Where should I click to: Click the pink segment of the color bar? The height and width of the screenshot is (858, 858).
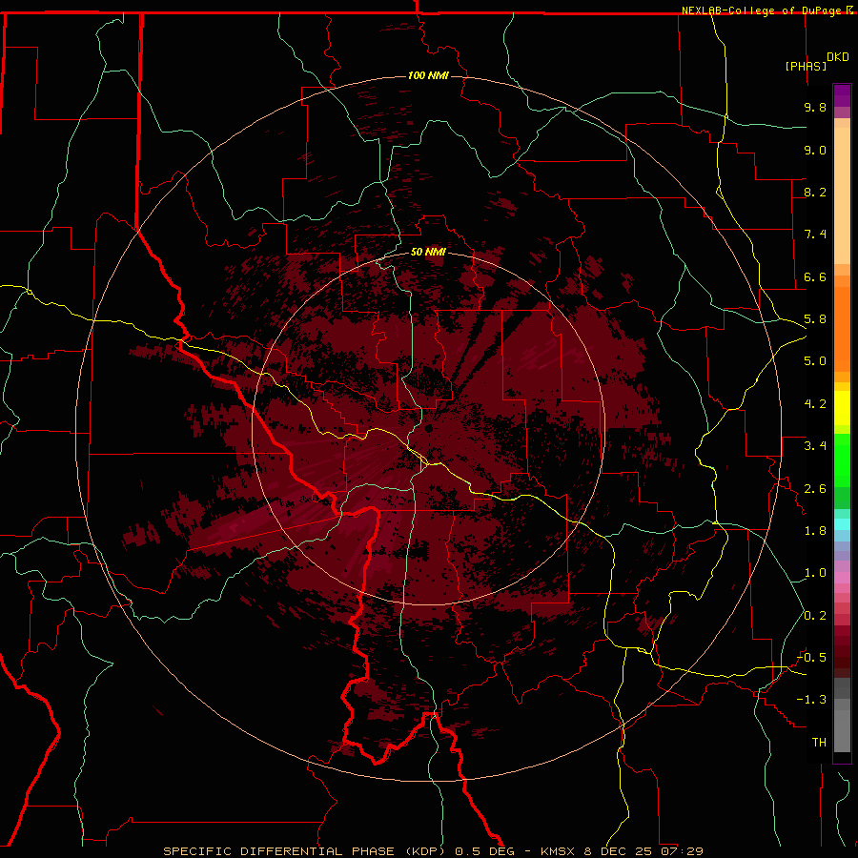[x=842, y=578]
